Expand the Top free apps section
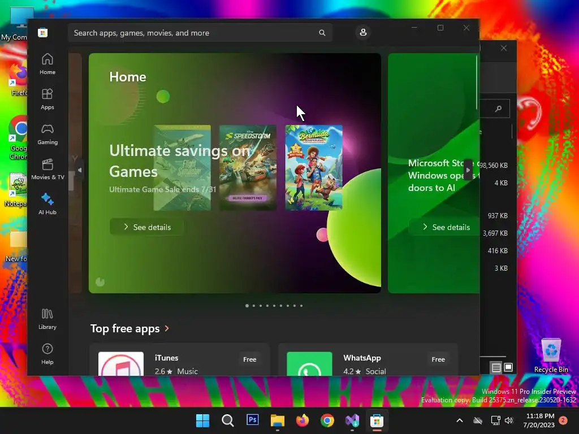The height and width of the screenshot is (434, 579). click(x=130, y=328)
